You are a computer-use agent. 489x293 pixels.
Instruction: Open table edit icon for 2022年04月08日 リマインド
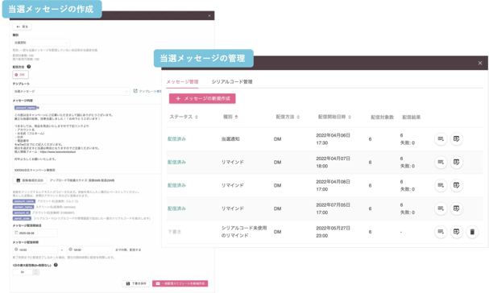pyautogui.click(x=457, y=185)
